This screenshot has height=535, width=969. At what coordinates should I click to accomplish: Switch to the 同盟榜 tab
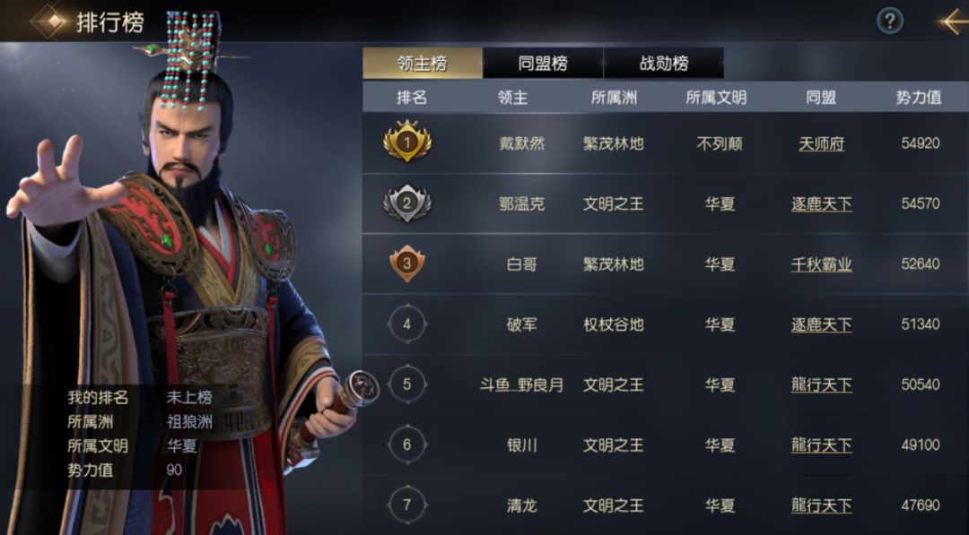click(x=543, y=63)
